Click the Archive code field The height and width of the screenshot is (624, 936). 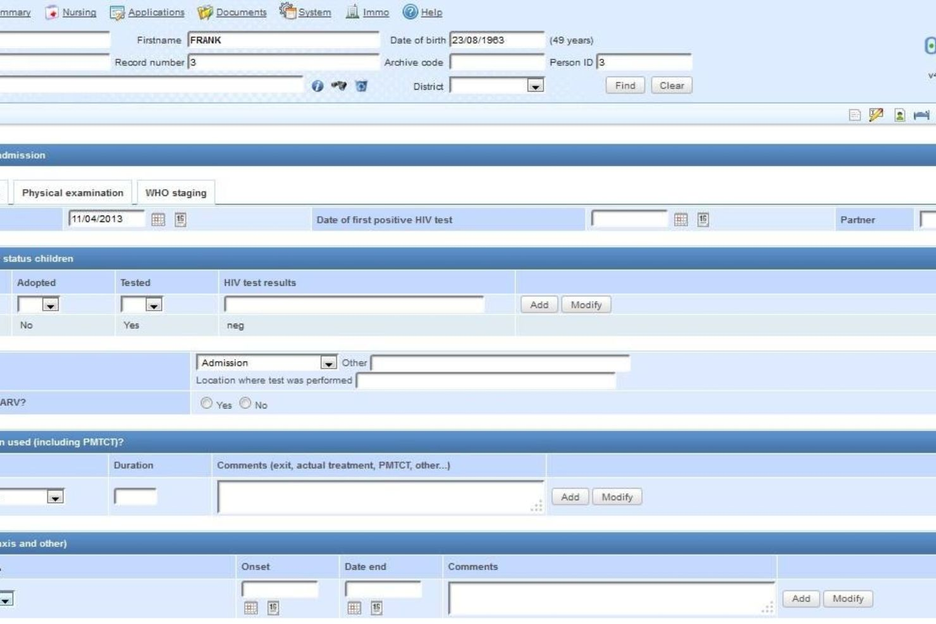point(496,62)
